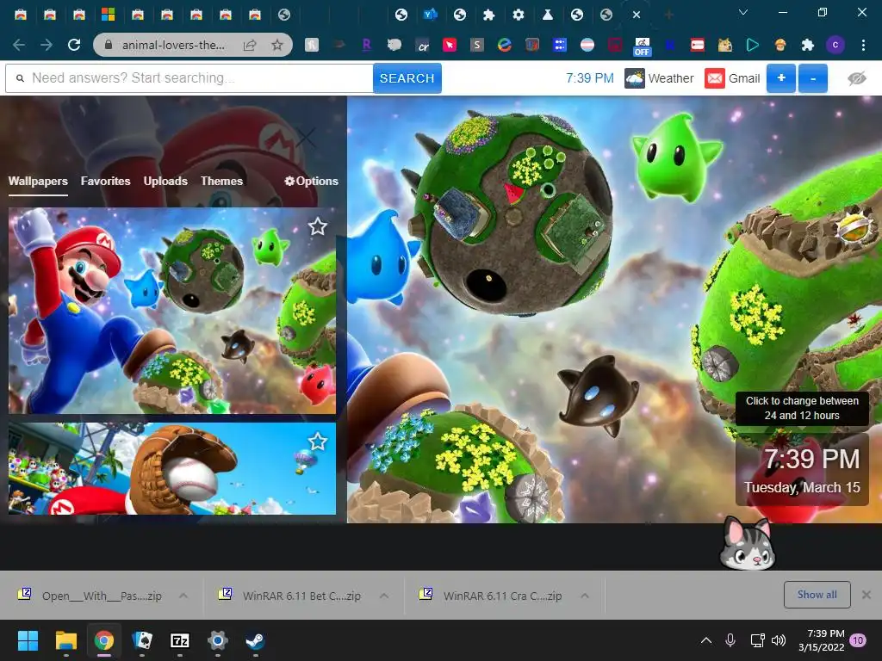Expand Open__With__Pas....zip download options
This screenshot has height=661, width=882.
(x=183, y=596)
